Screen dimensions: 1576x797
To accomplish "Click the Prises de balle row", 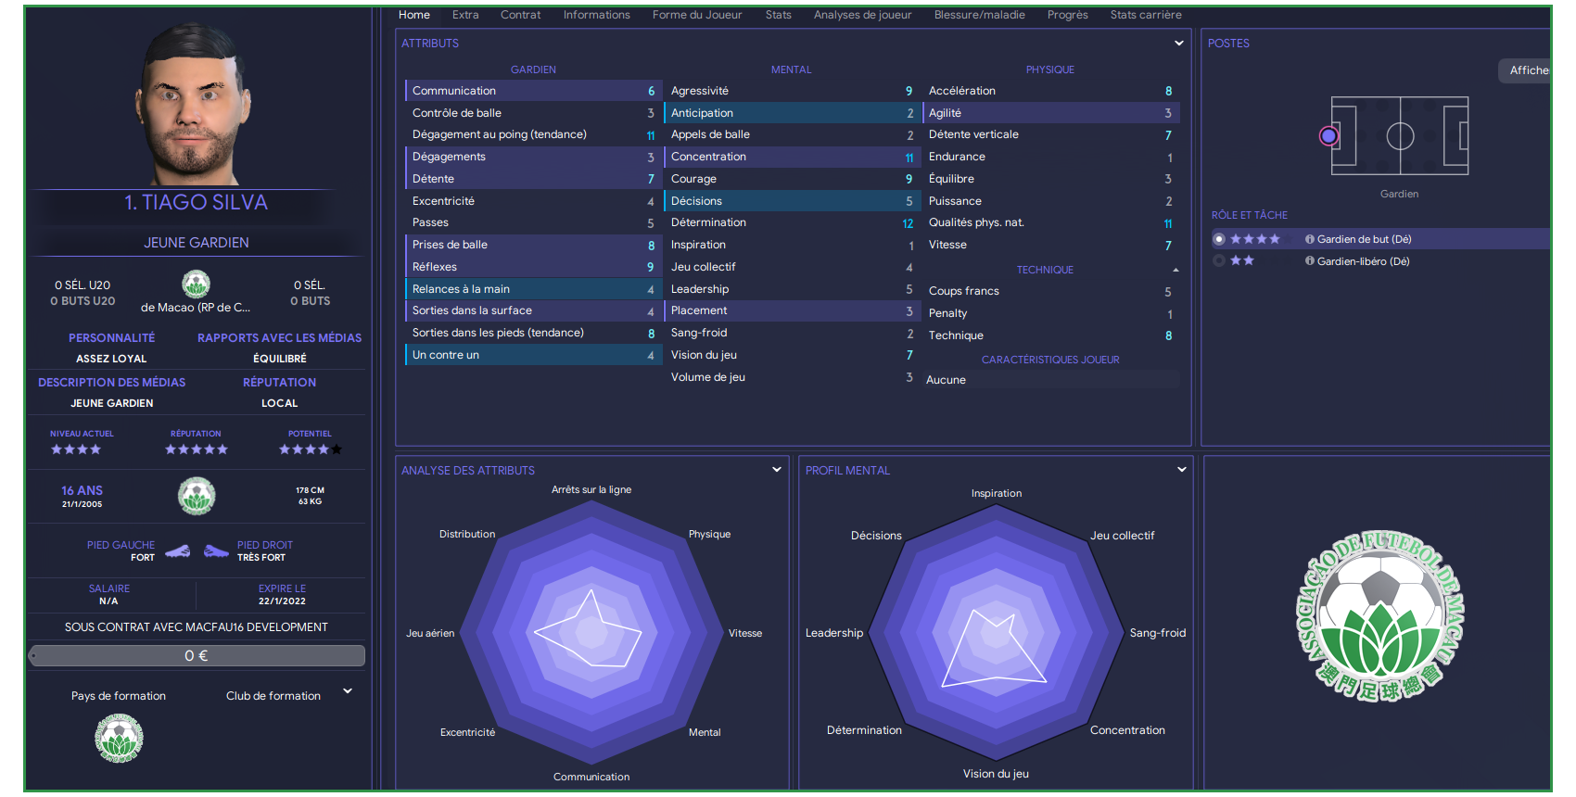I will 533,245.
